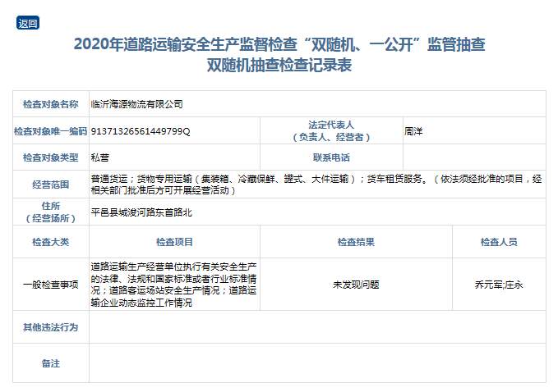Click the 检查大类 column header
This screenshot has width=558, height=392.
[50, 242]
